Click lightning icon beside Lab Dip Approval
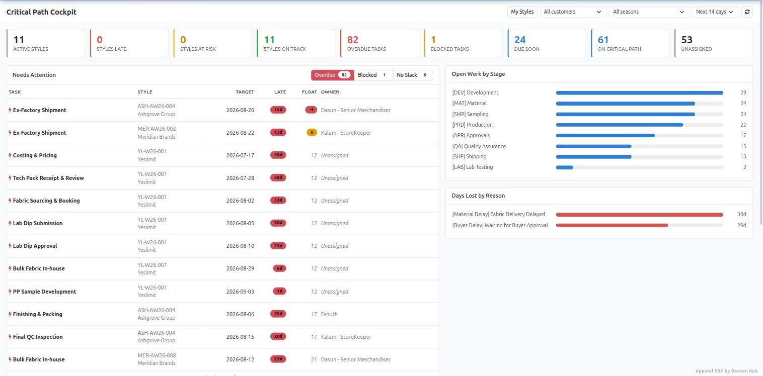The height and width of the screenshot is (376, 763). [x=10, y=246]
